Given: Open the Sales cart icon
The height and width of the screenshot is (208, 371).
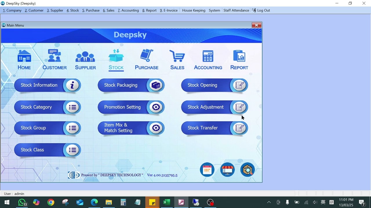Looking at the screenshot, I should pos(177,60).
